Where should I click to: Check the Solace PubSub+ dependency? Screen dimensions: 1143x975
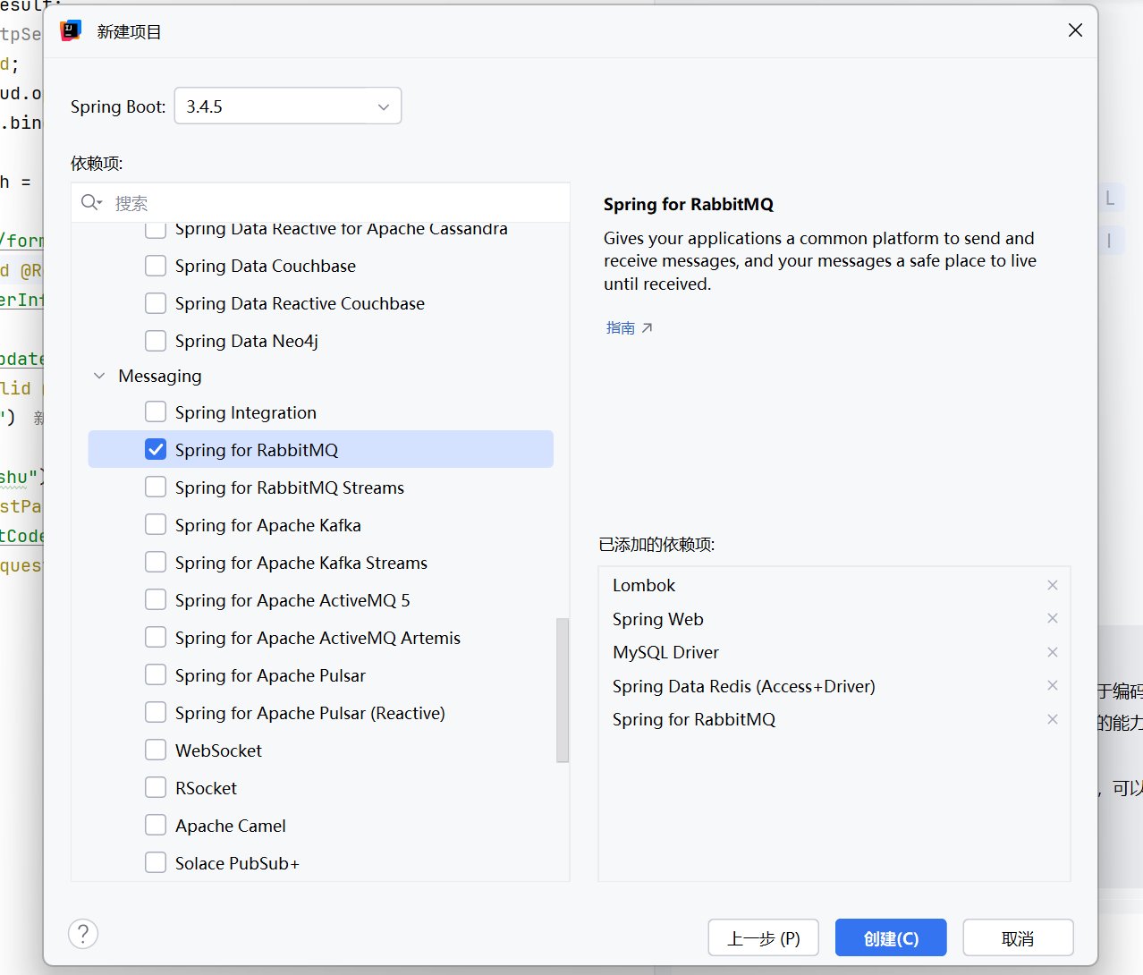156,863
